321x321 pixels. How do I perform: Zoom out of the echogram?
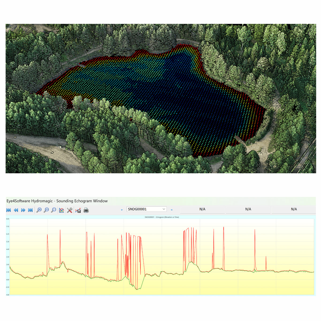[x=46, y=210]
